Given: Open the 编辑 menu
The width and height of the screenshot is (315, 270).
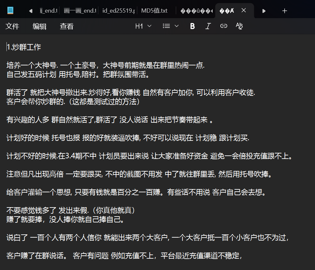Looking at the screenshot, I should pos(40,26).
